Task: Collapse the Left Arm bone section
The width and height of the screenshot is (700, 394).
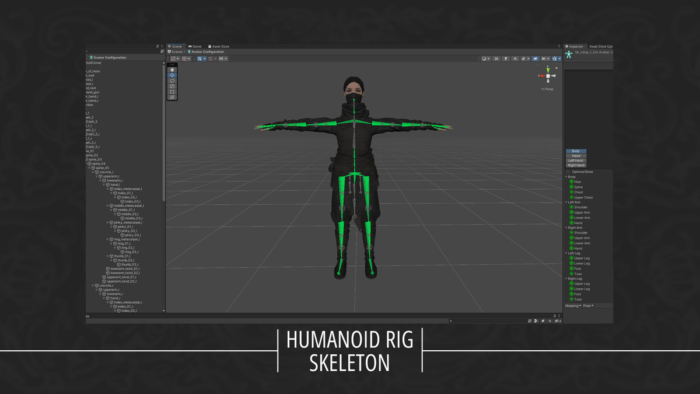Action: click(566, 203)
